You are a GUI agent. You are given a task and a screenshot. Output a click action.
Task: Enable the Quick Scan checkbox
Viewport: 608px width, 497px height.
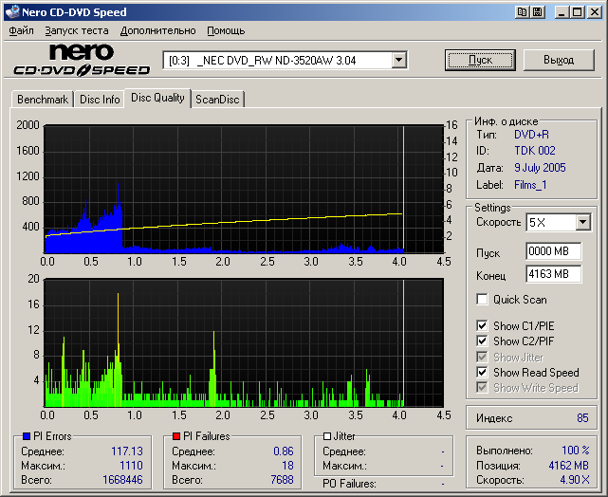483,300
